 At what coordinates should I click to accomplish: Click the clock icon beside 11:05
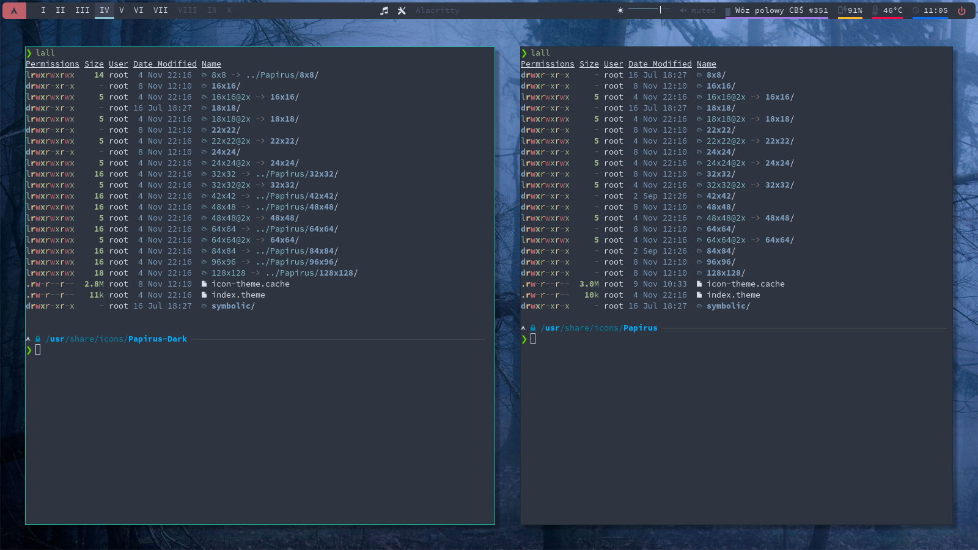point(915,10)
